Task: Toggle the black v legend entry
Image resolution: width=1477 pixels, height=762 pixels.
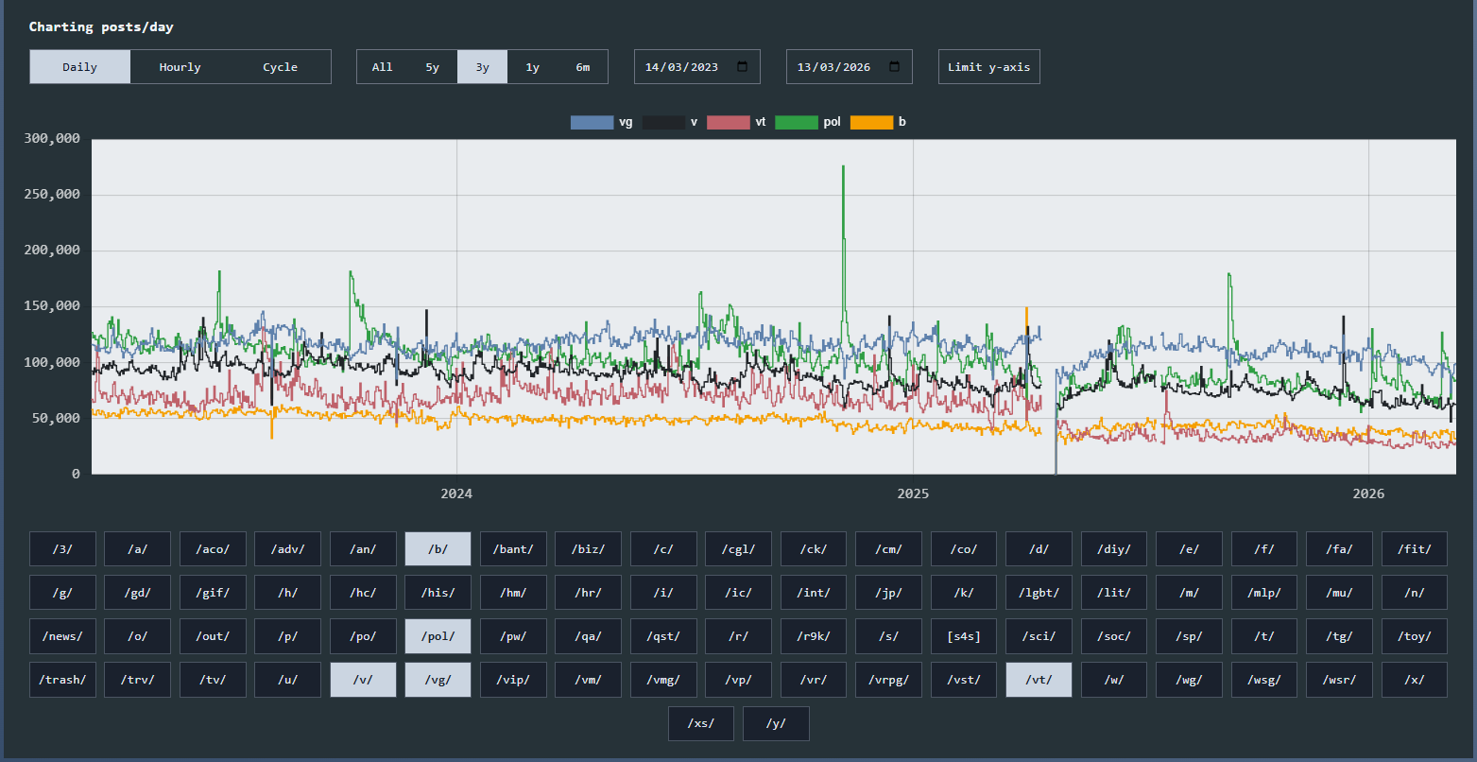Action: [x=670, y=122]
